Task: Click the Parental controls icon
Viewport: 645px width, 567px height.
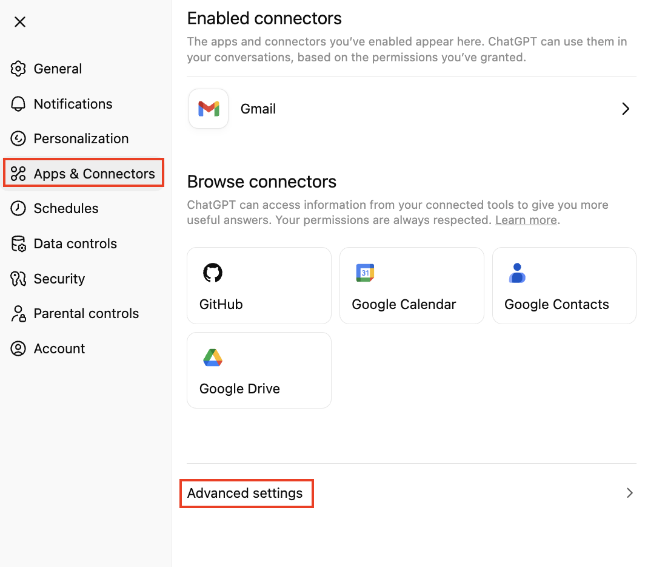Action: pos(19,313)
